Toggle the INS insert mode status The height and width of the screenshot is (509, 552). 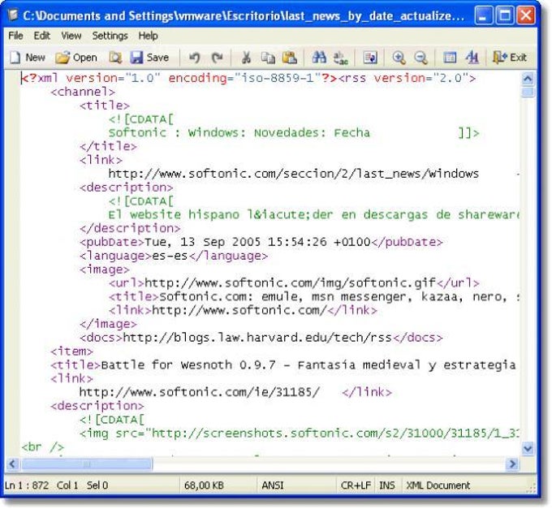pos(387,485)
